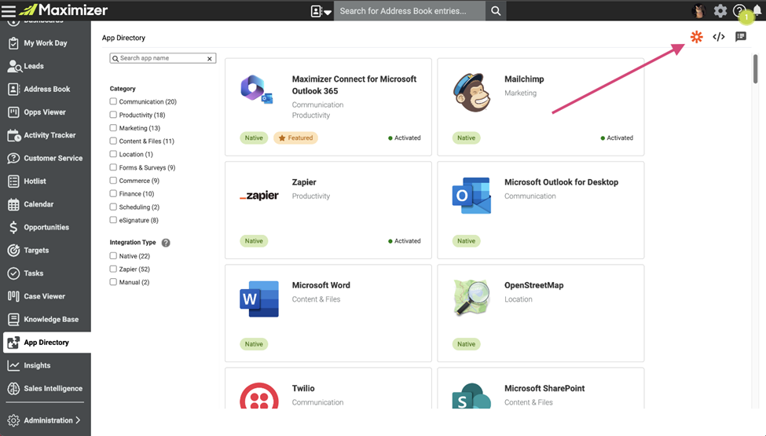This screenshot has width=766, height=436.
Task: Click the Knowledge Base icon
Action: [13, 319]
